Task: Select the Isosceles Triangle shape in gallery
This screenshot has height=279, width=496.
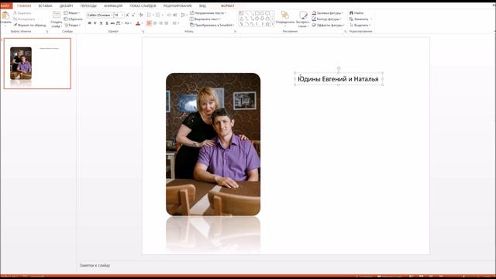Action: point(241,19)
